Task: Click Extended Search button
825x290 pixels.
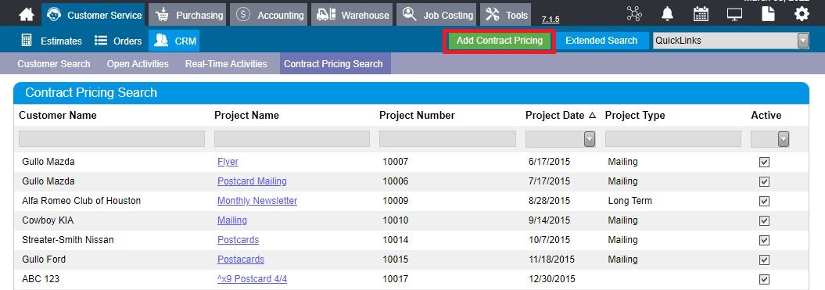Action: (601, 41)
